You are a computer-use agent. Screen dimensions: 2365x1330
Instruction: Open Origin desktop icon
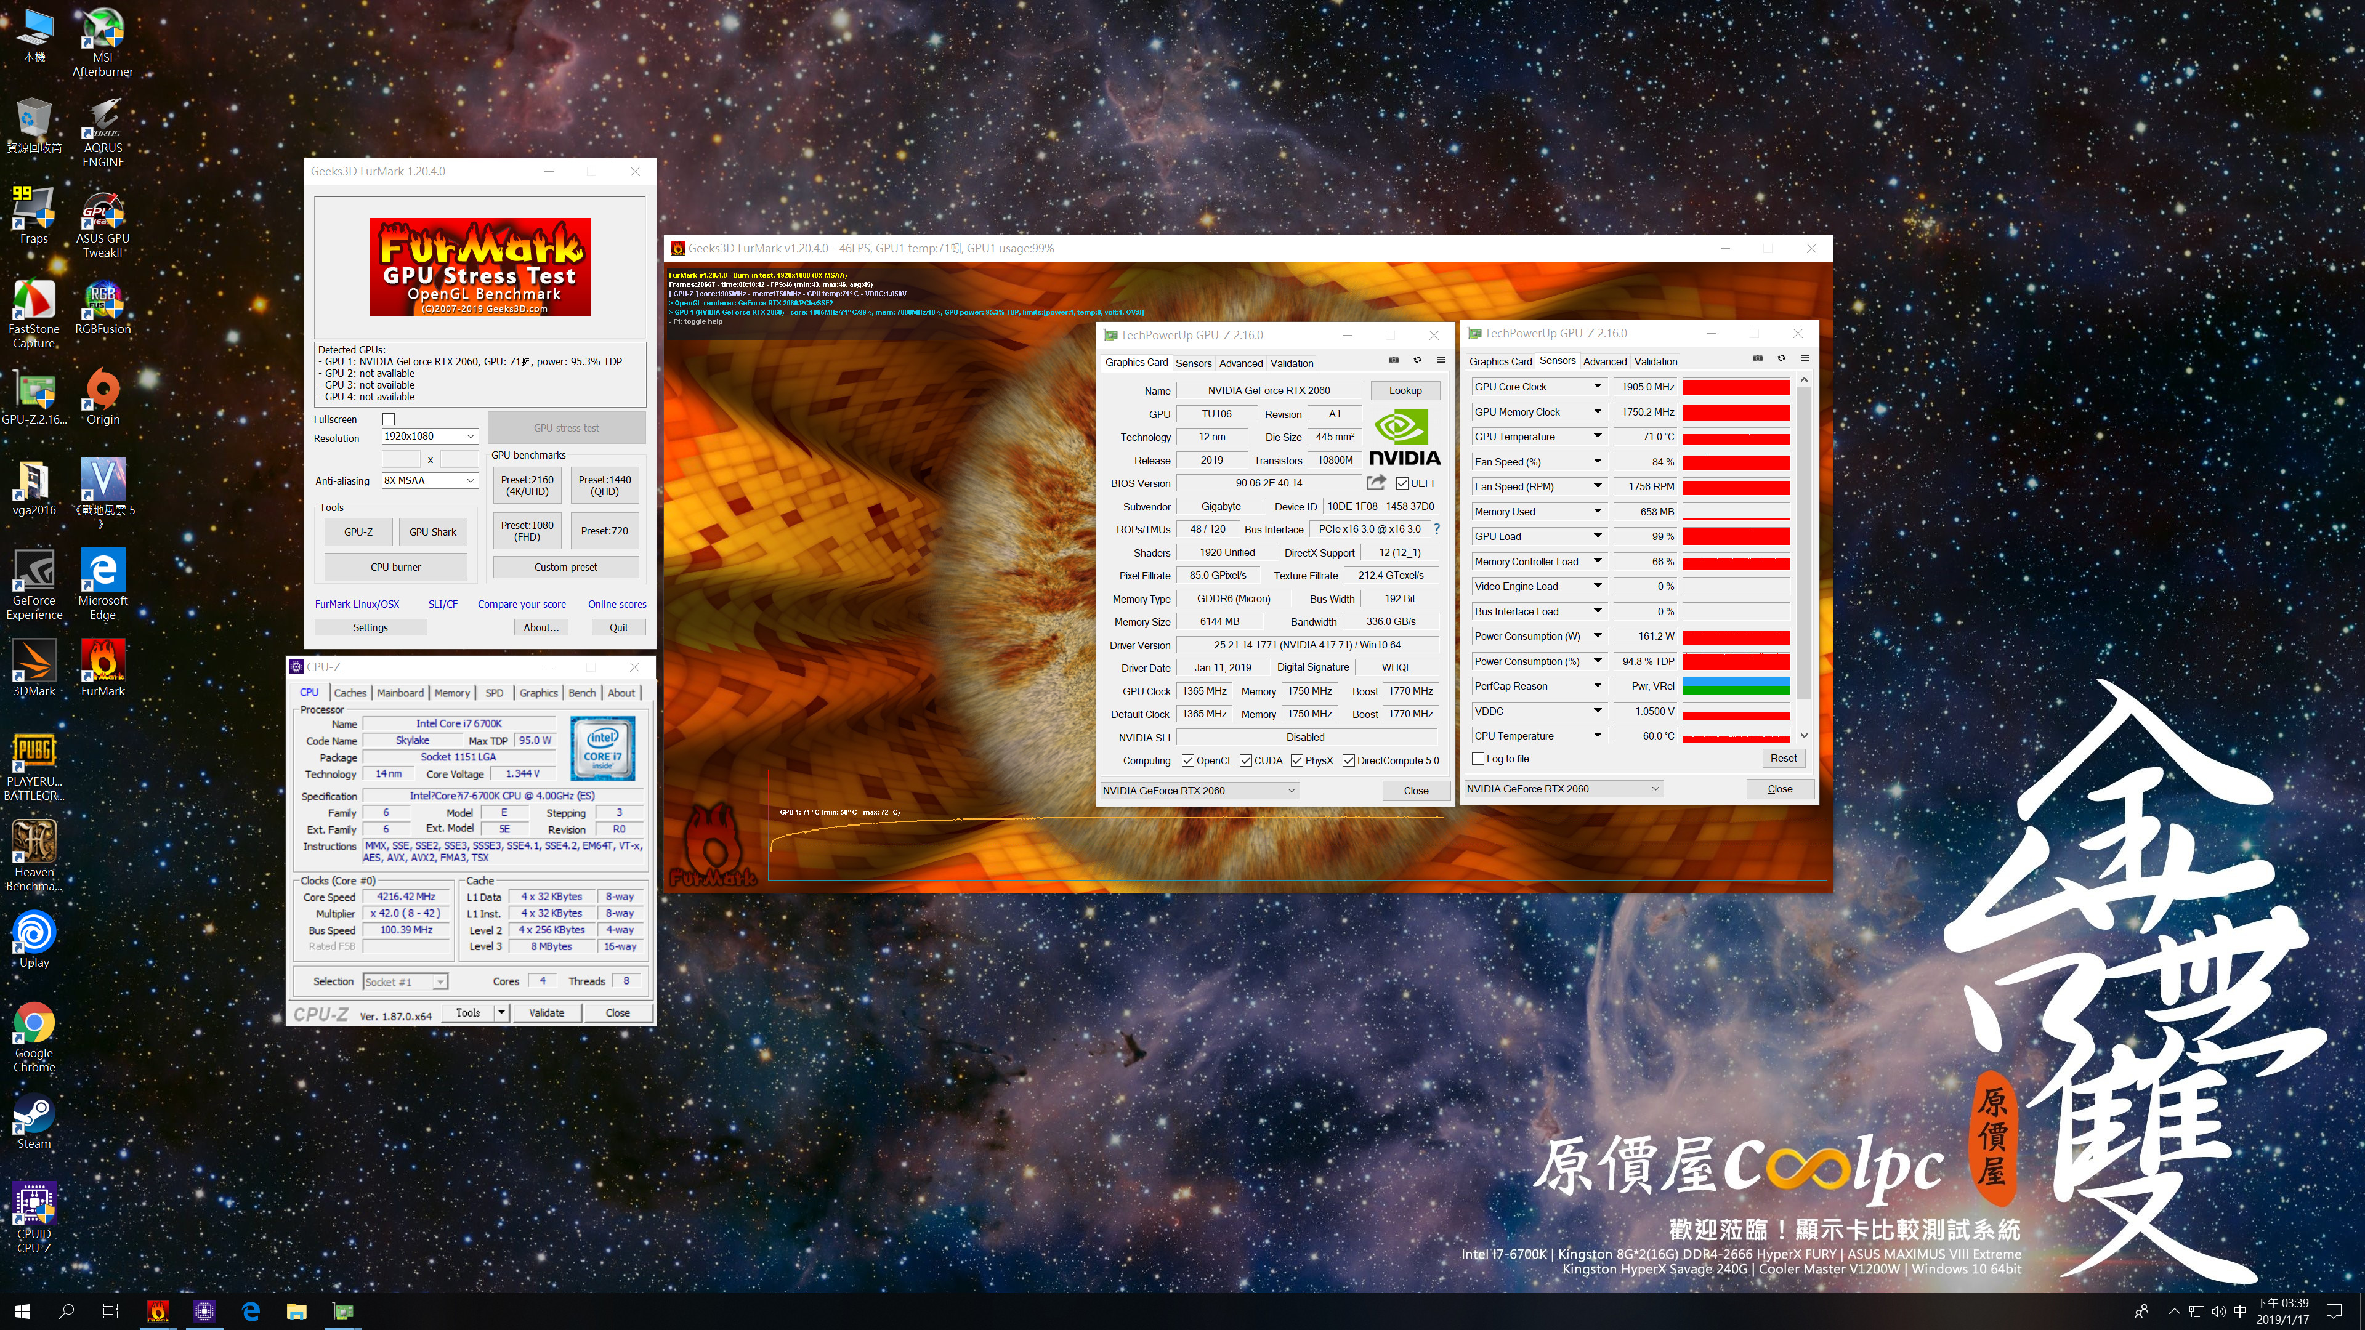click(x=102, y=397)
